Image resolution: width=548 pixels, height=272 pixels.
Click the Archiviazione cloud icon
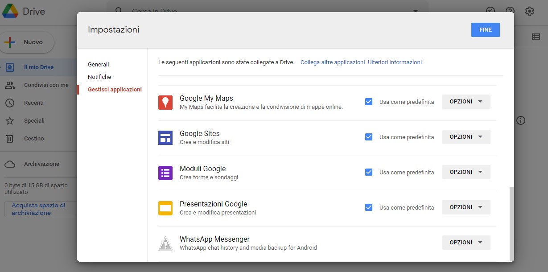[10, 164]
